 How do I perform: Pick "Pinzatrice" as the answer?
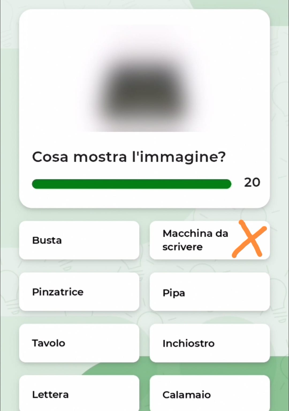[x=79, y=292]
